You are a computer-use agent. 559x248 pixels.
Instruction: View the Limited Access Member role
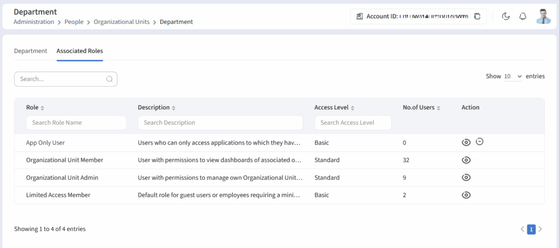point(466,195)
